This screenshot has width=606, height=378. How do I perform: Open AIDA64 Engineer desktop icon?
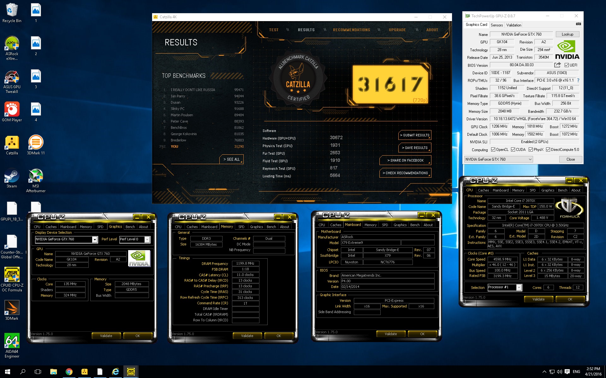click(x=12, y=346)
